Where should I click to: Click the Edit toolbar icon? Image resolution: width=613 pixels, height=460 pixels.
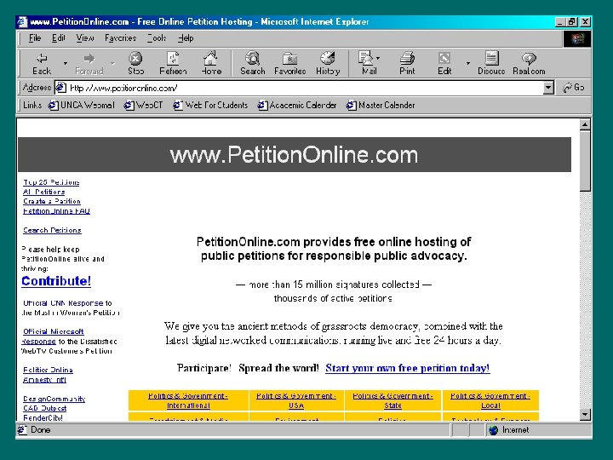tap(444, 63)
